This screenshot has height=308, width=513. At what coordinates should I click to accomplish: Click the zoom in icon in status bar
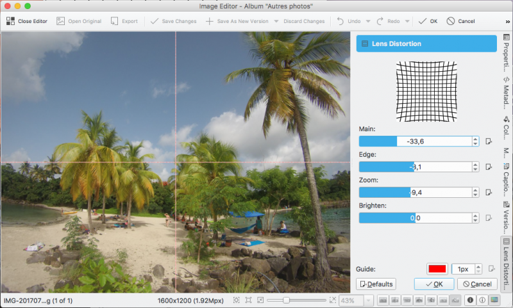click(x=333, y=300)
